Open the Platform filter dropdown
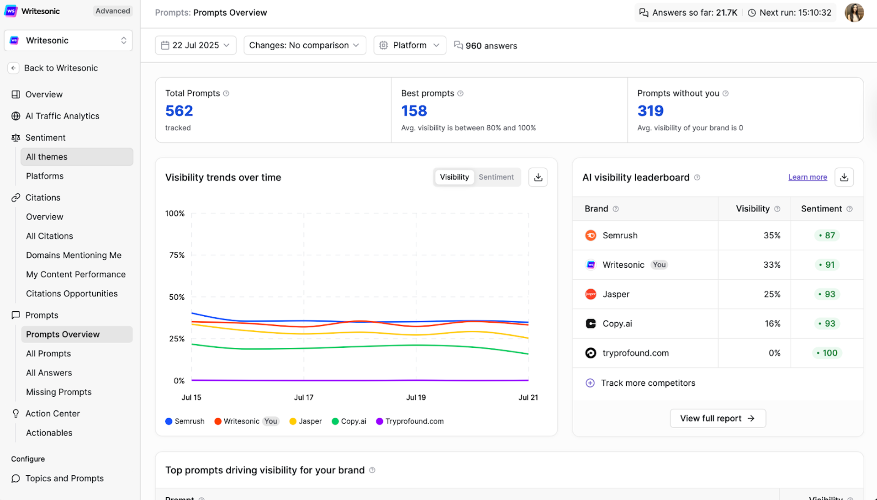This screenshot has width=877, height=500. tap(410, 45)
